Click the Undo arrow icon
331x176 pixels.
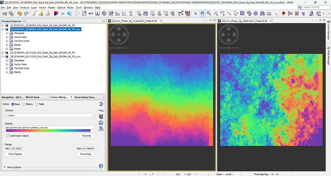coord(20,14)
